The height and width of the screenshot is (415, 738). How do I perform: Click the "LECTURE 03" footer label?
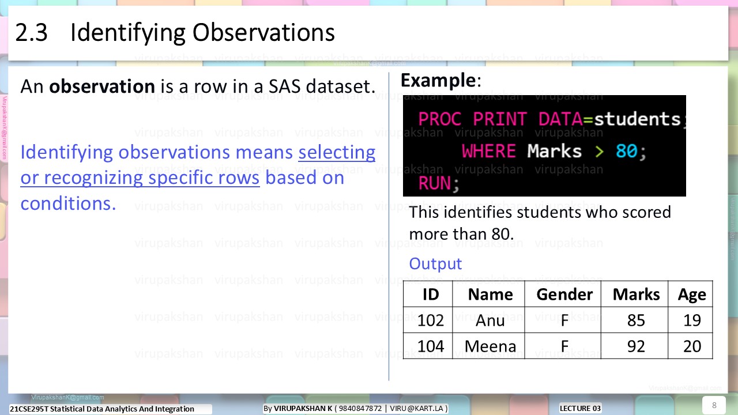pos(580,408)
